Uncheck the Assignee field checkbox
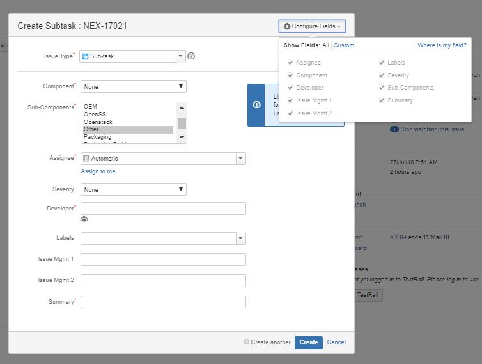This screenshot has height=364, width=482. 290,63
